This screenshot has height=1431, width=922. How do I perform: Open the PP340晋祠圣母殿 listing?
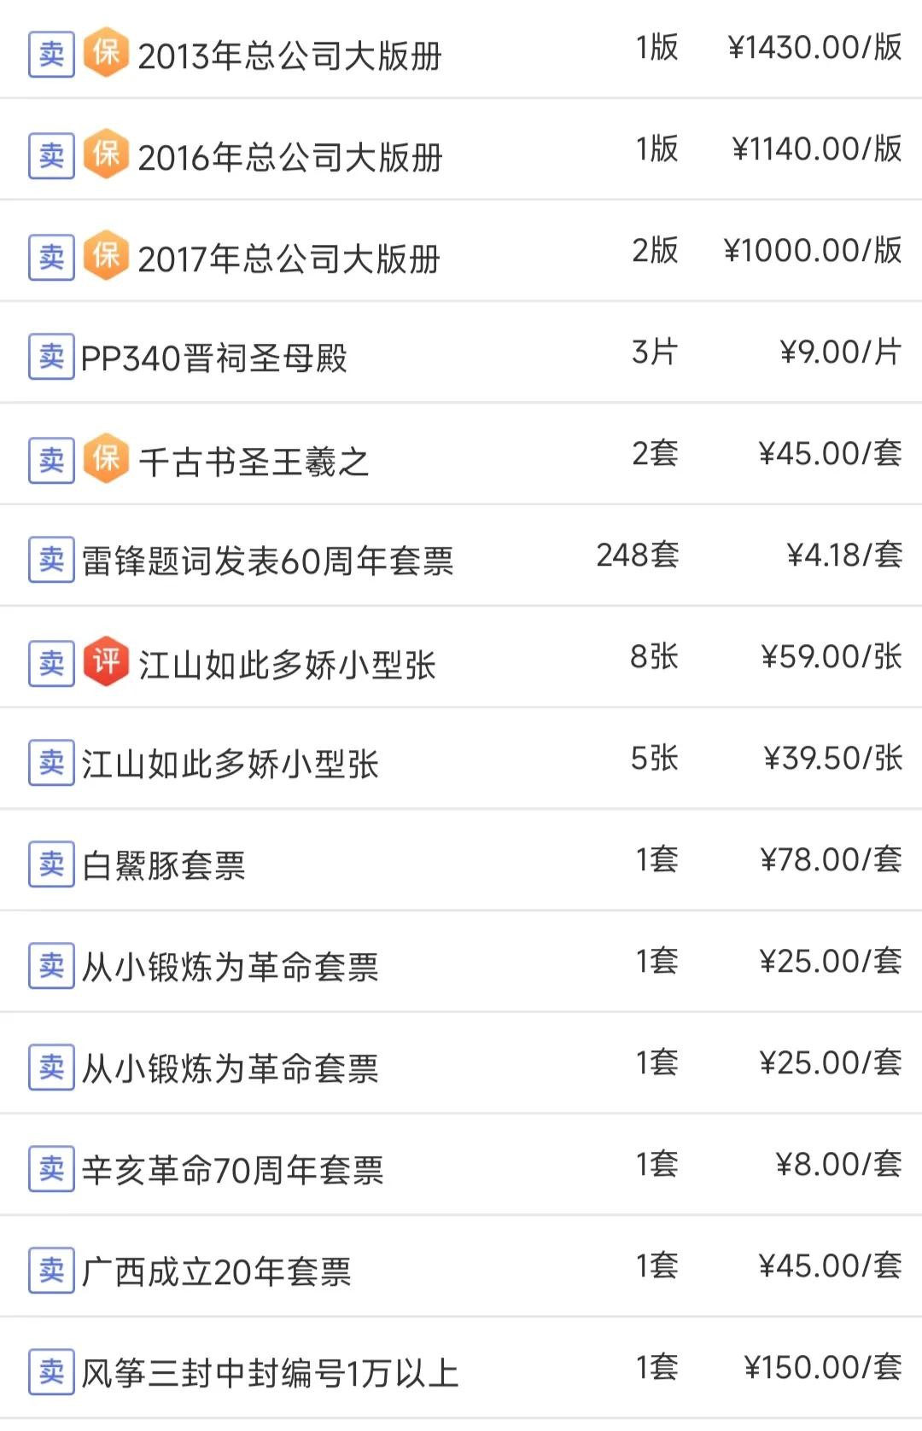pyautogui.click(x=213, y=358)
